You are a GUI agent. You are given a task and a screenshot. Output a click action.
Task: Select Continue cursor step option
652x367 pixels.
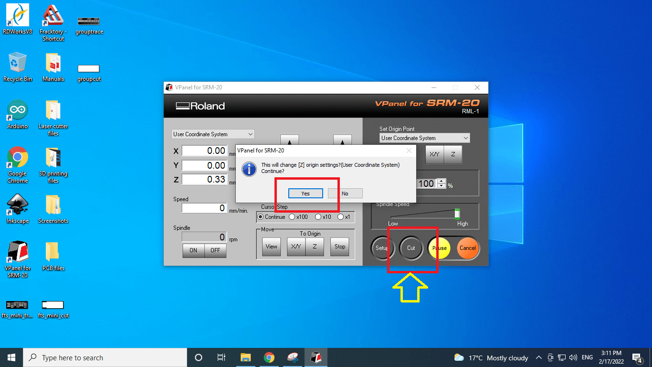(x=271, y=217)
